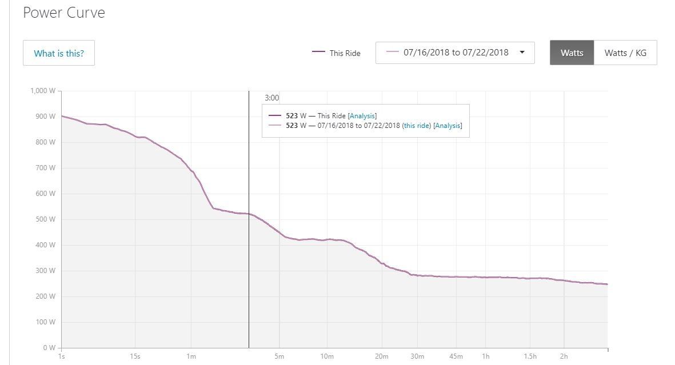Click the 10m tick on the duration axis
The image size is (675, 365).
(x=327, y=357)
